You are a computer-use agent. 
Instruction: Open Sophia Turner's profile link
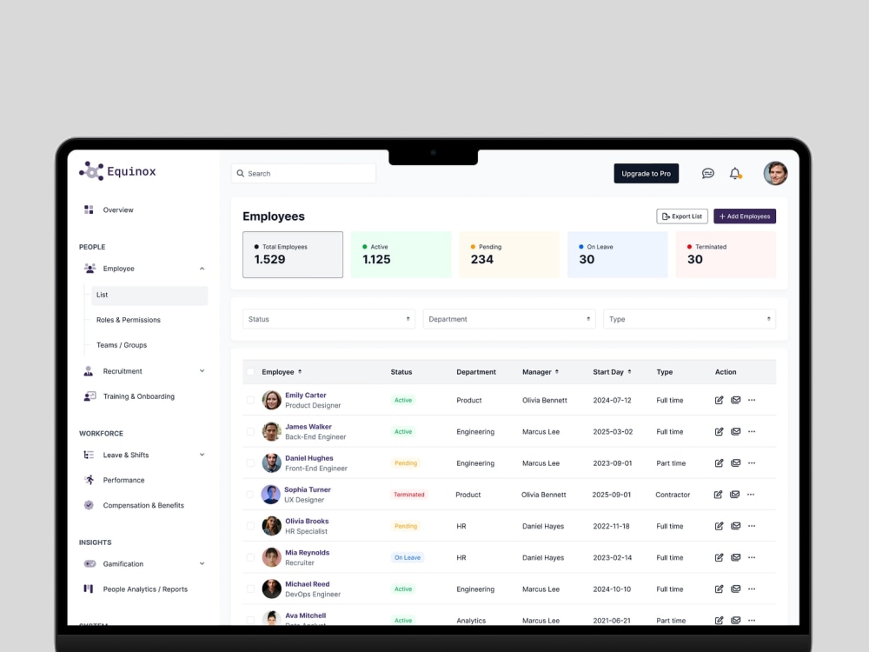pos(307,489)
